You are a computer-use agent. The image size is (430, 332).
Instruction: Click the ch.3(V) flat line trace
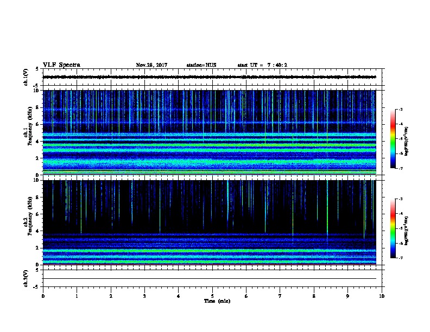point(210,279)
